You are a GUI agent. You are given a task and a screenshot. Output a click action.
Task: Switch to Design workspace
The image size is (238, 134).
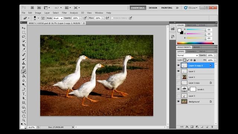(153, 8)
